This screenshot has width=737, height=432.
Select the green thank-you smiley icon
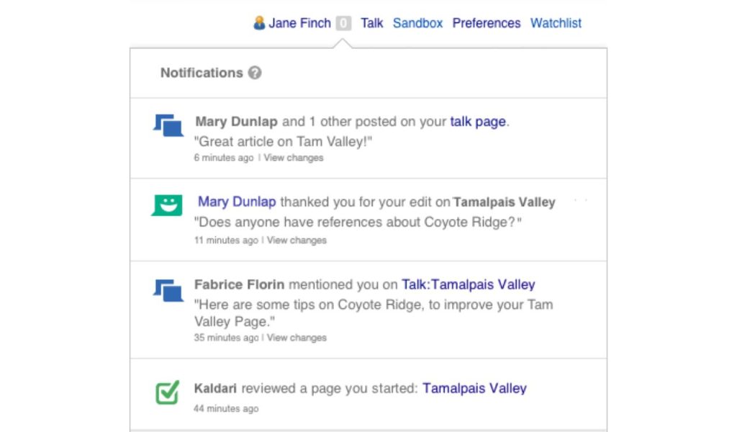(166, 205)
